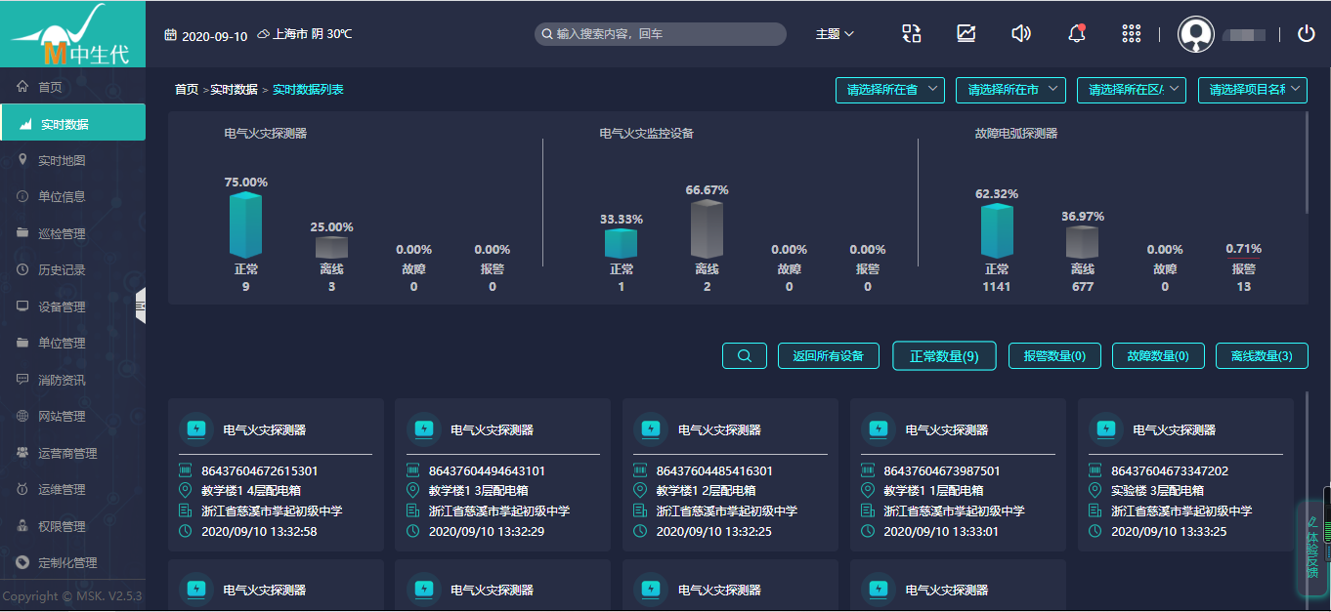Filter by 离线数量(3) devices
Viewport: 1331px width, 612px height.
click(1262, 356)
